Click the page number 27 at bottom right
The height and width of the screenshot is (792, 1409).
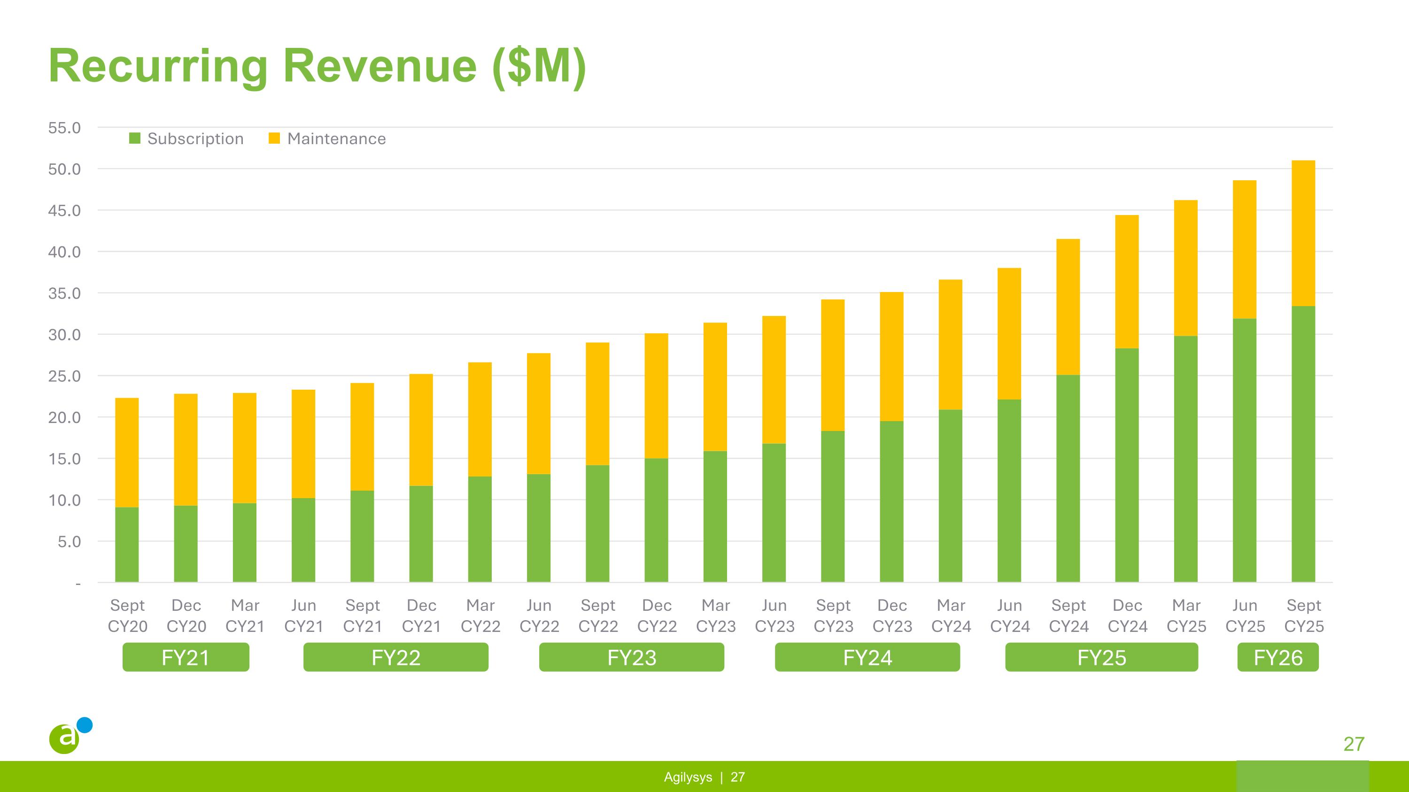(1354, 744)
